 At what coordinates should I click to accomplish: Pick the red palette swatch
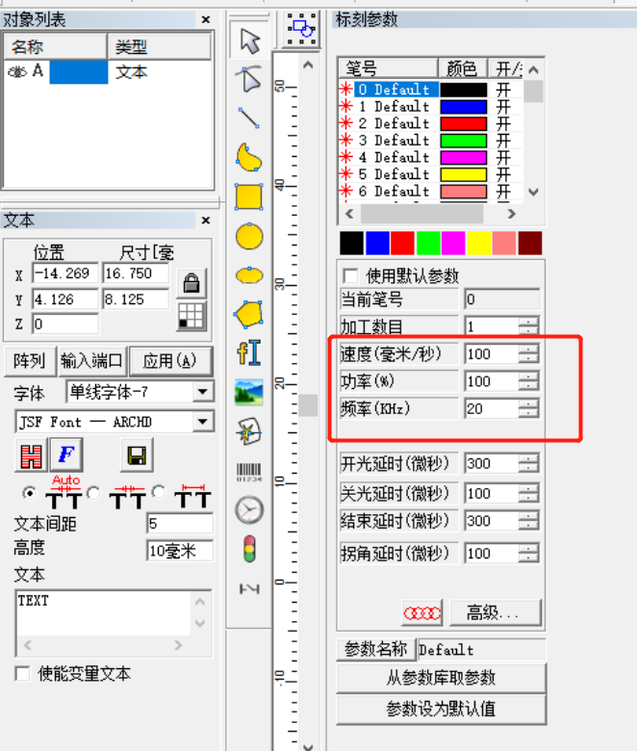[x=402, y=243]
